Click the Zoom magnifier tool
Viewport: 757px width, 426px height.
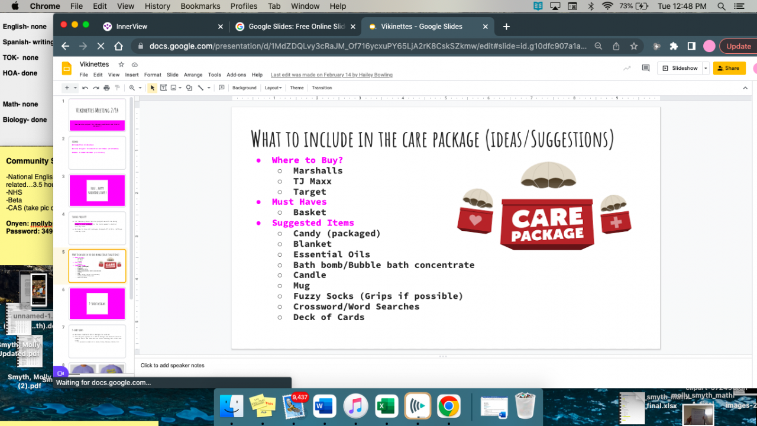point(132,88)
